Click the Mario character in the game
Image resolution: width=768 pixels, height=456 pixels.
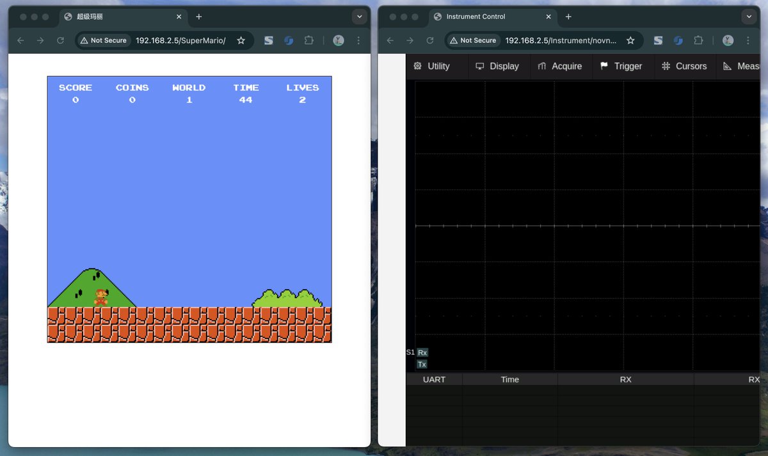101,298
